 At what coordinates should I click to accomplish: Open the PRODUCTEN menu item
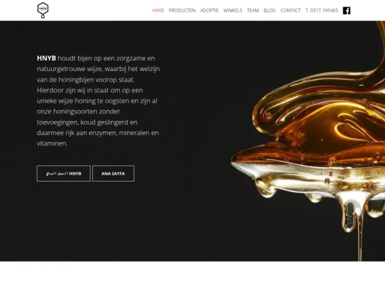point(182,10)
